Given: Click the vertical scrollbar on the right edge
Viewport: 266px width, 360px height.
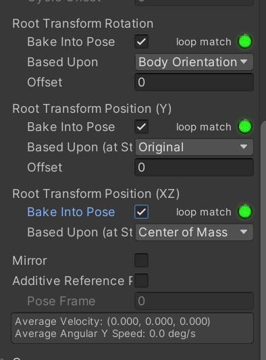Looking at the screenshot, I should point(263,239).
